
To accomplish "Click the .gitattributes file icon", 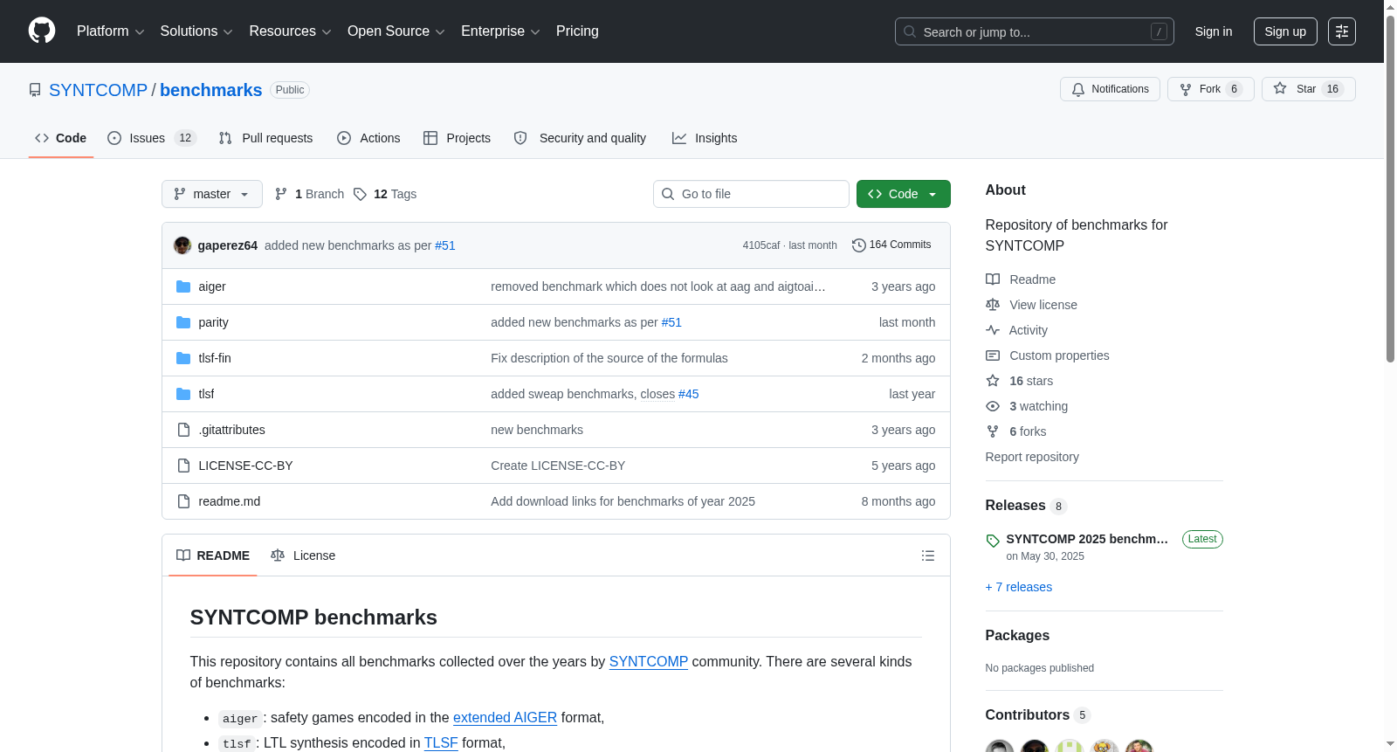I will (183, 430).
